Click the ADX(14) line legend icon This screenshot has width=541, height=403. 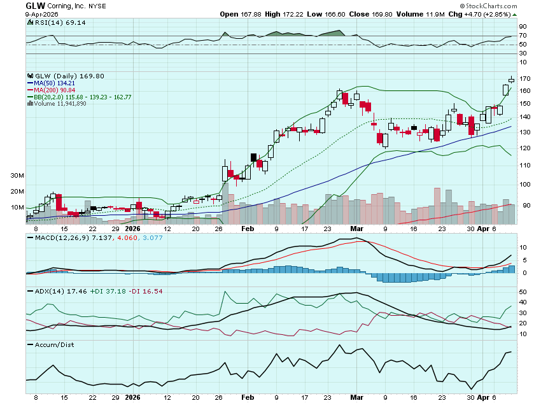[x=30, y=291]
